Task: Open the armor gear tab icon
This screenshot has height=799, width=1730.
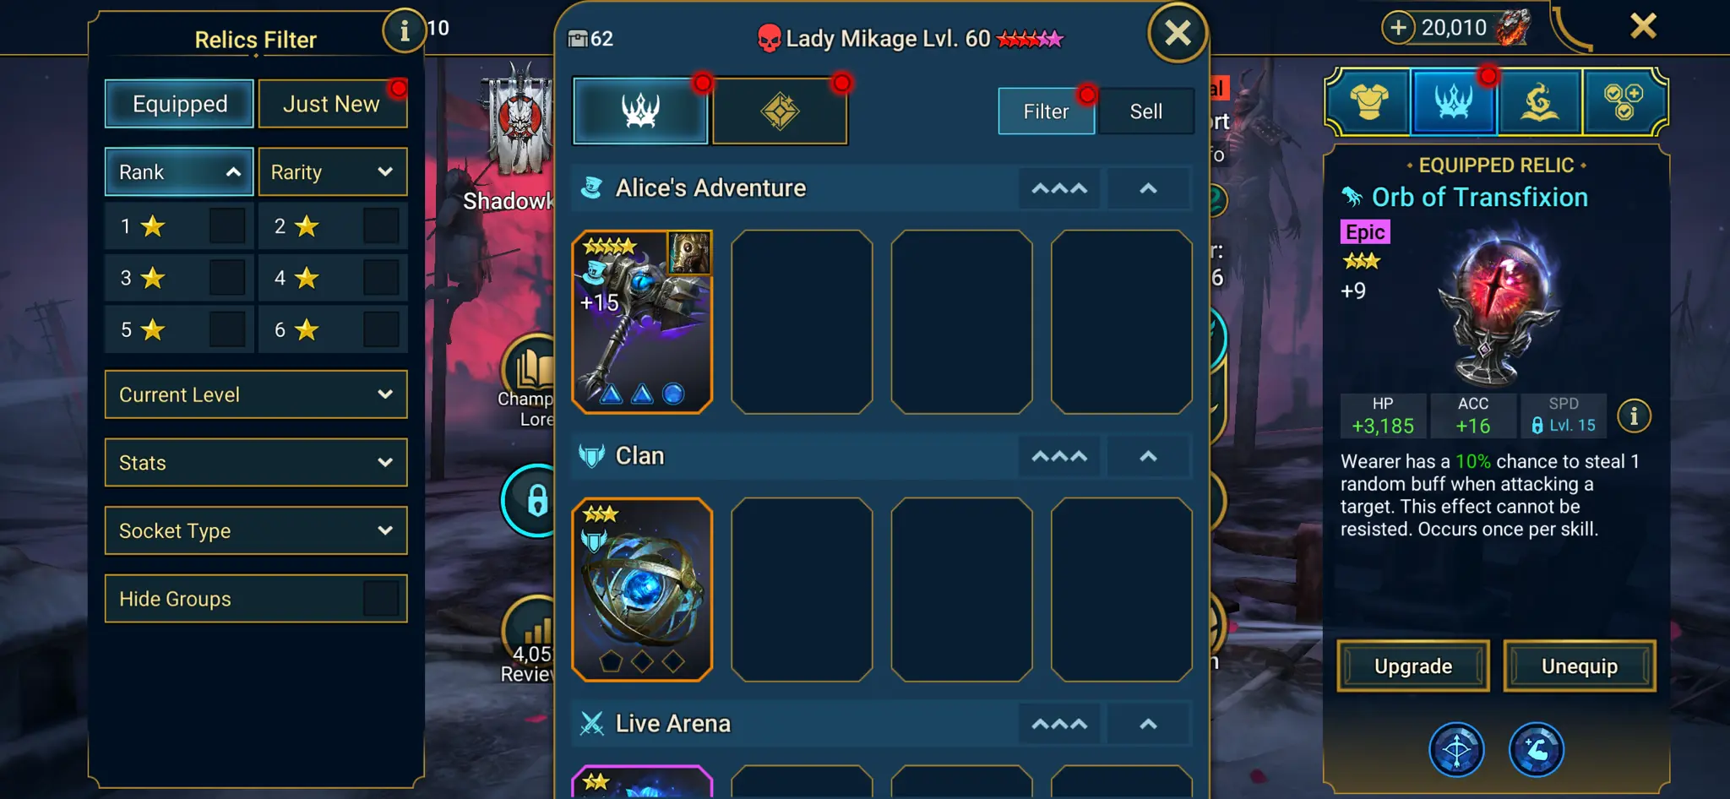Action: (1369, 101)
